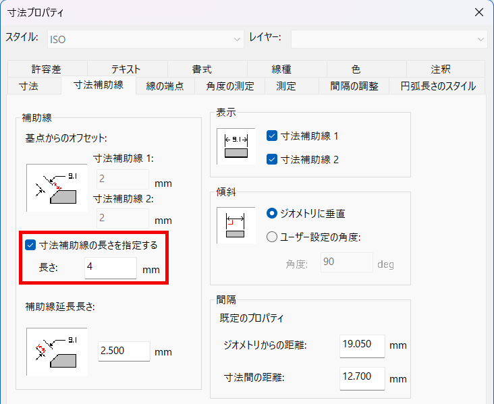Click the offset from base point preview image
Viewport: 494px width, 404px height.
[x=57, y=188]
